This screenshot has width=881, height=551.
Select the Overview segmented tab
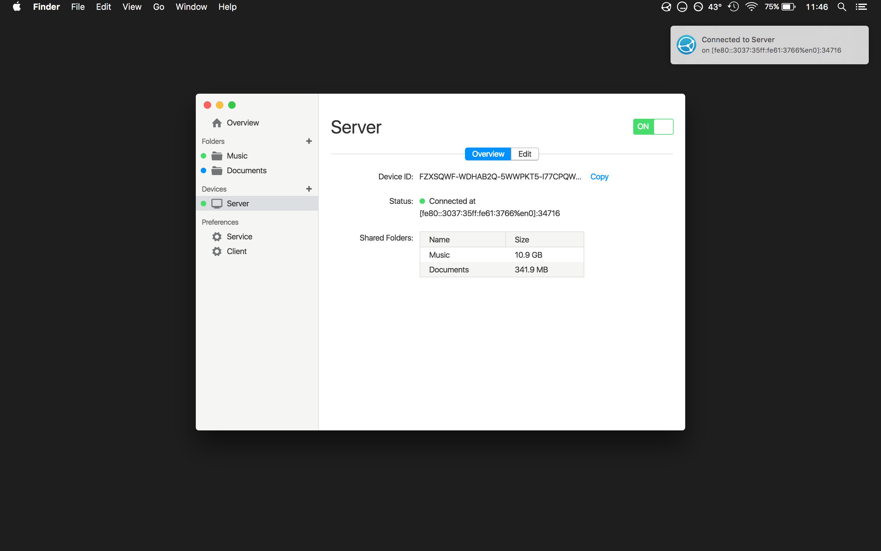click(488, 154)
